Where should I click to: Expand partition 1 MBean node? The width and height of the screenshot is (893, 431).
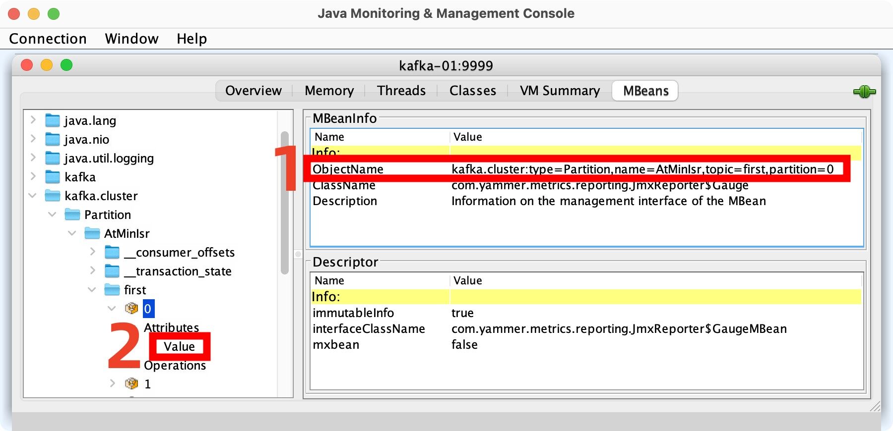click(x=113, y=383)
